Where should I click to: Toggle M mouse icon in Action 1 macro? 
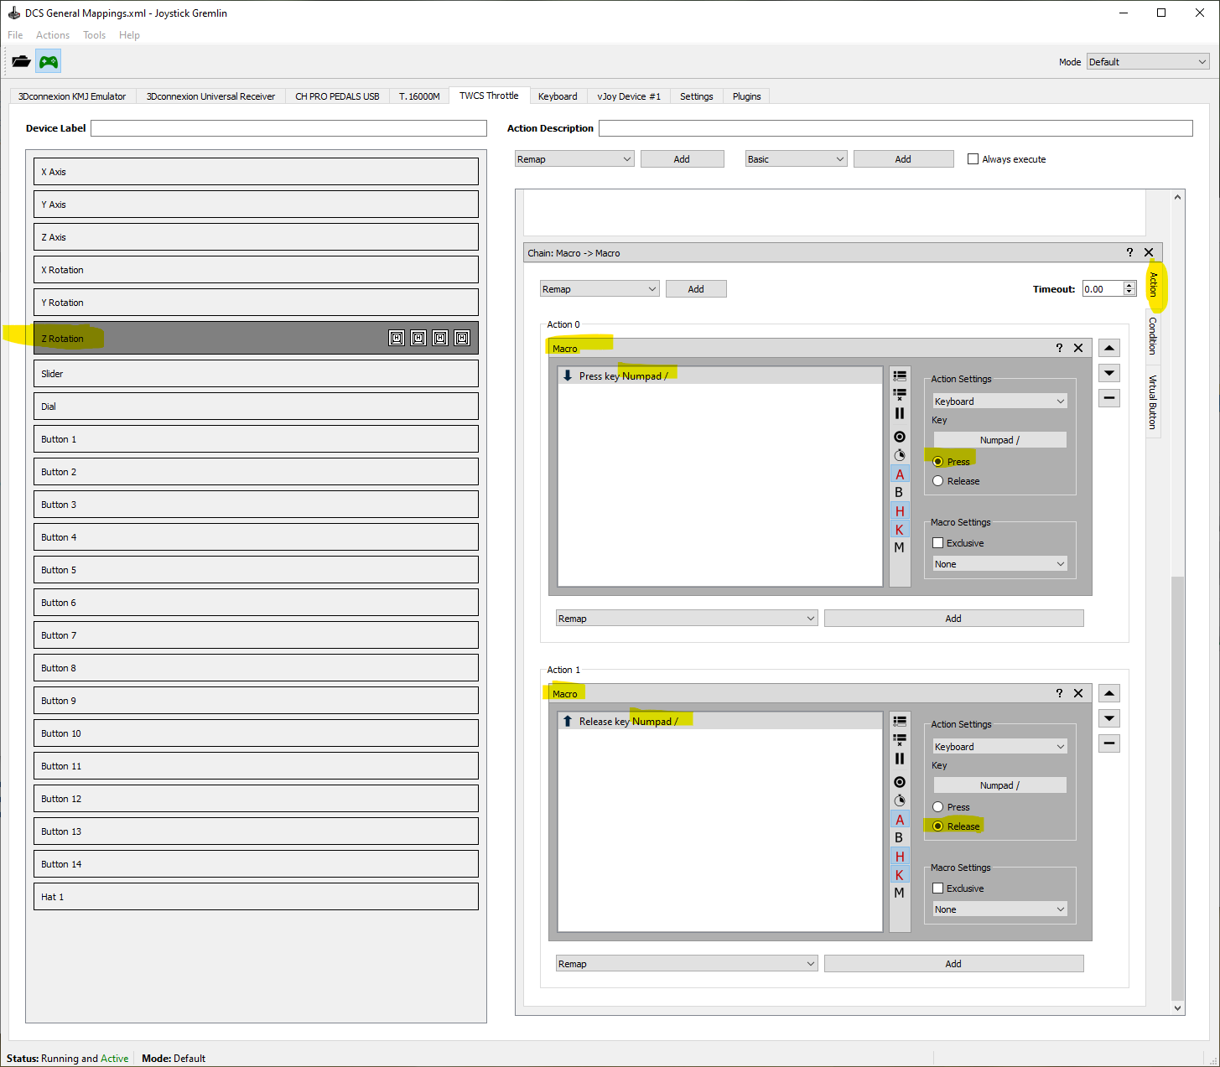click(900, 893)
